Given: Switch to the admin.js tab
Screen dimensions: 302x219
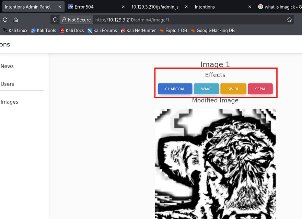Looking at the screenshot, I should tap(154, 7).
